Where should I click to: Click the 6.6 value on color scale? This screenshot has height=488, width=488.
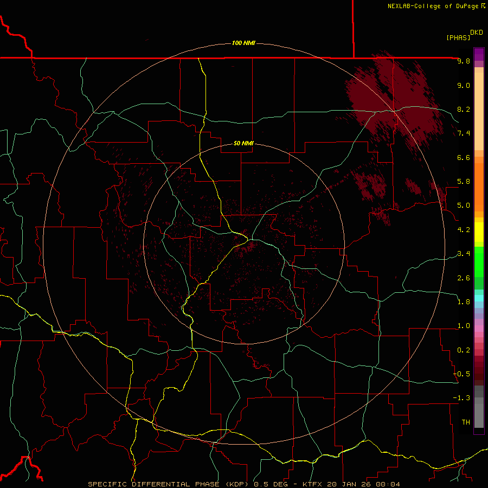click(464, 157)
